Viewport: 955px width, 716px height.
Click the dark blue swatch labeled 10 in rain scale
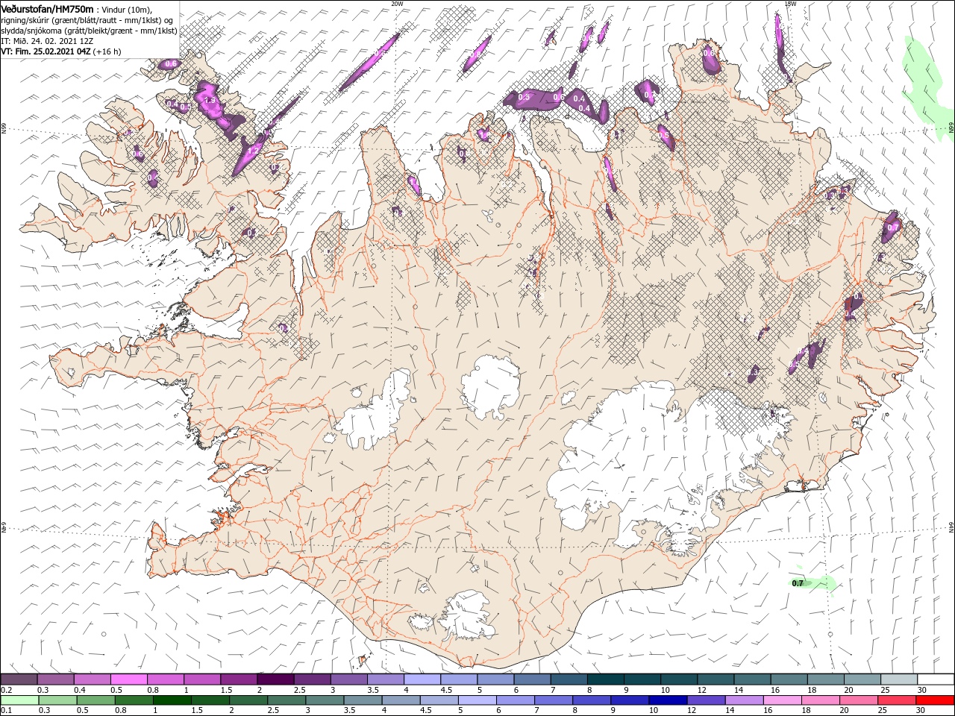667,700
